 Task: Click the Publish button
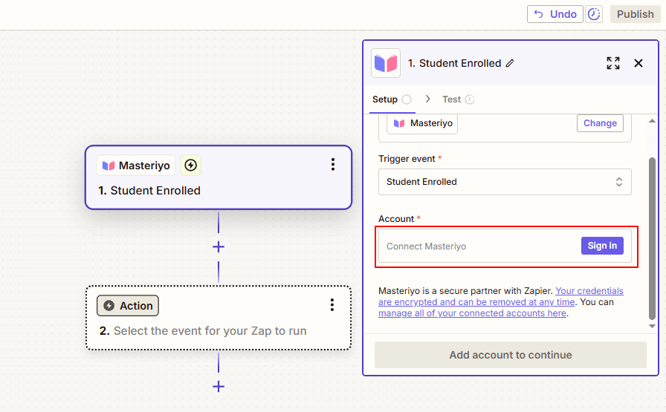tap(635, 14)
